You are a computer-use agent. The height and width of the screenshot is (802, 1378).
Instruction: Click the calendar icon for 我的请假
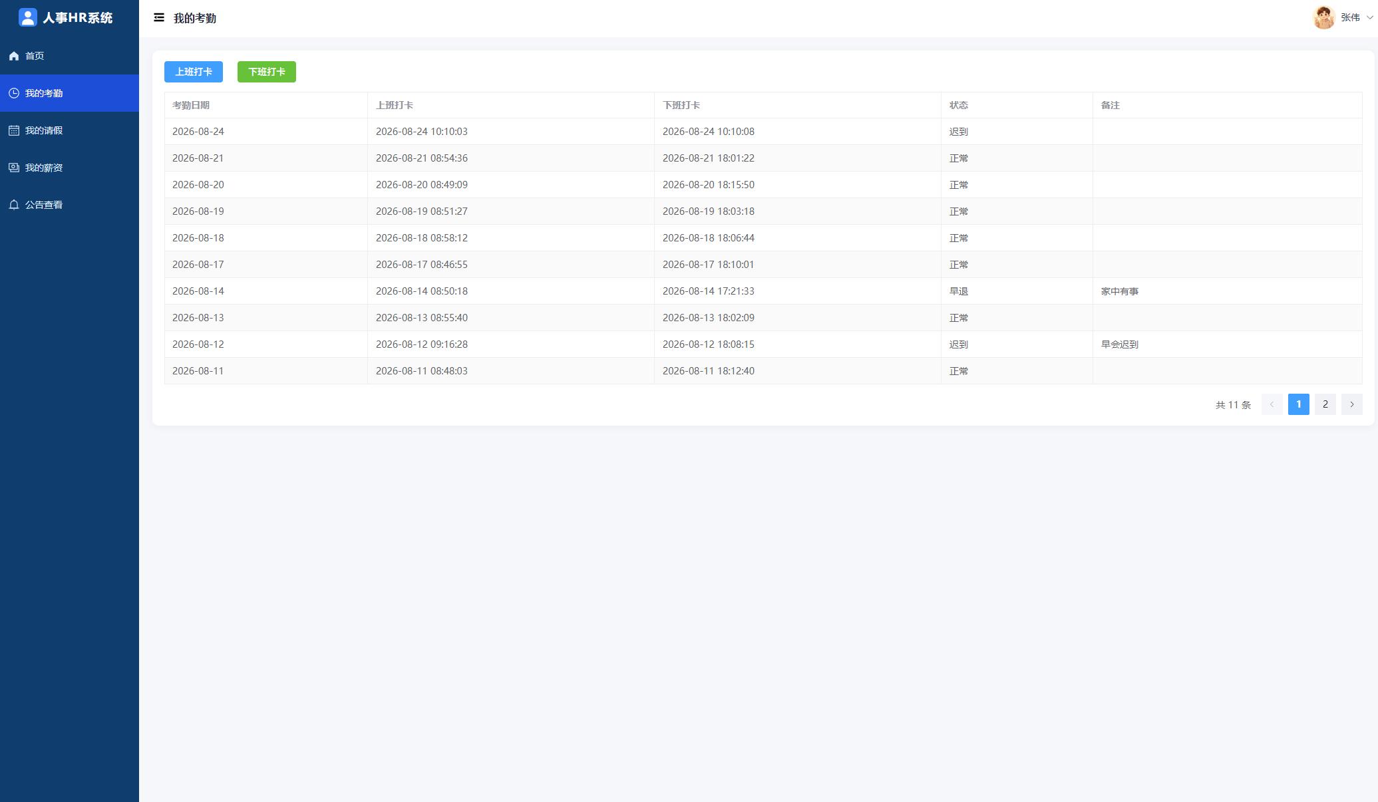[14, 130]
